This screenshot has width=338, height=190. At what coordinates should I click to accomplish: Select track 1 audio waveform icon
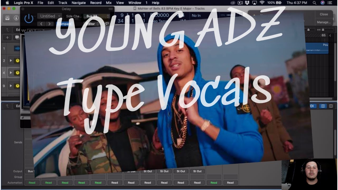pos(17,49)
